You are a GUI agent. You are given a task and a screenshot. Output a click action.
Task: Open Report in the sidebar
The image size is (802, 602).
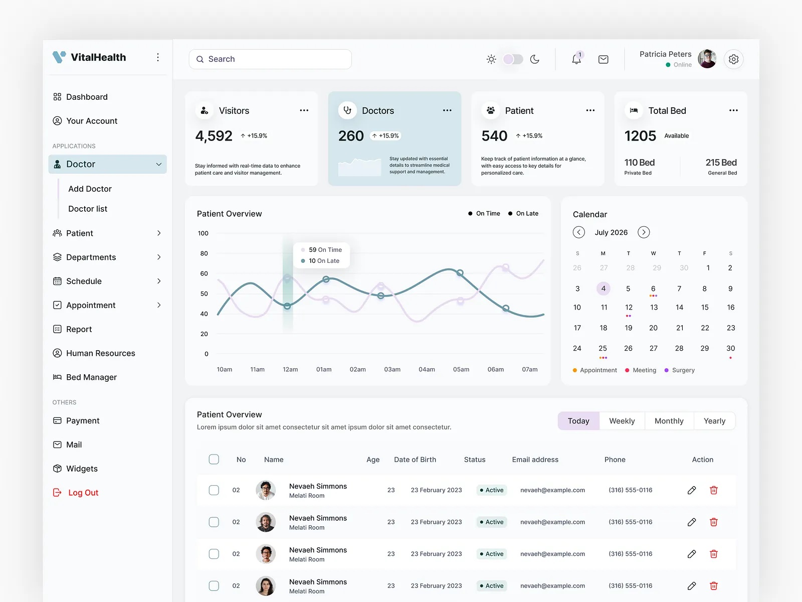[73, 329]
